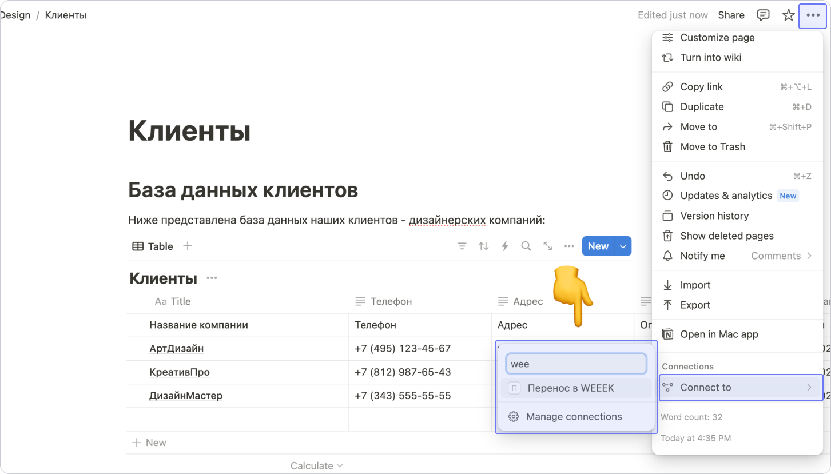Add a new view with plus icon
831x474 pixels.
188,246
